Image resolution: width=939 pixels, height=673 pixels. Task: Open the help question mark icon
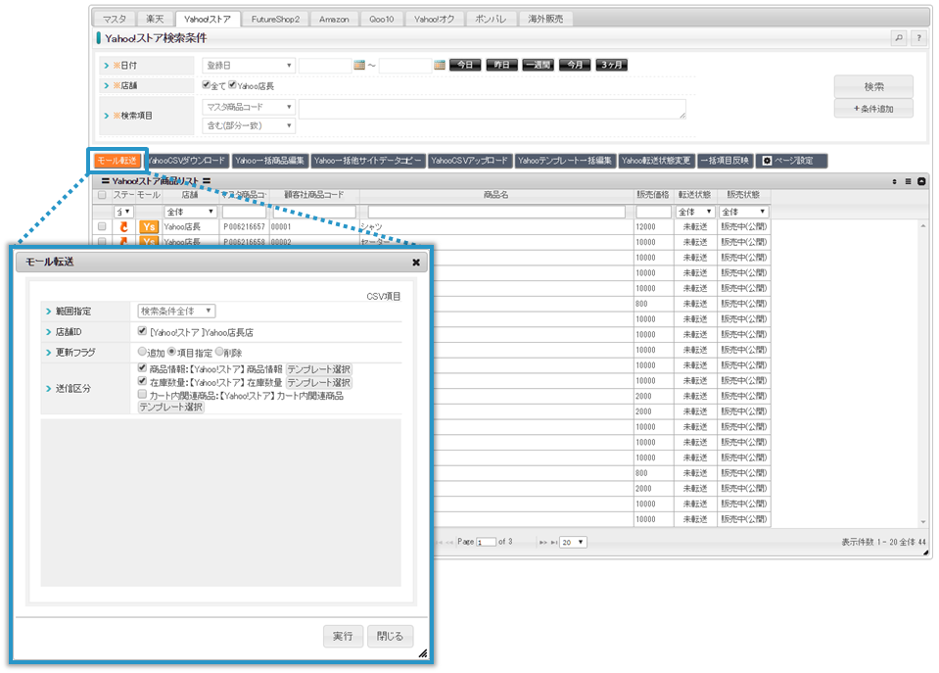coord(918,39)
